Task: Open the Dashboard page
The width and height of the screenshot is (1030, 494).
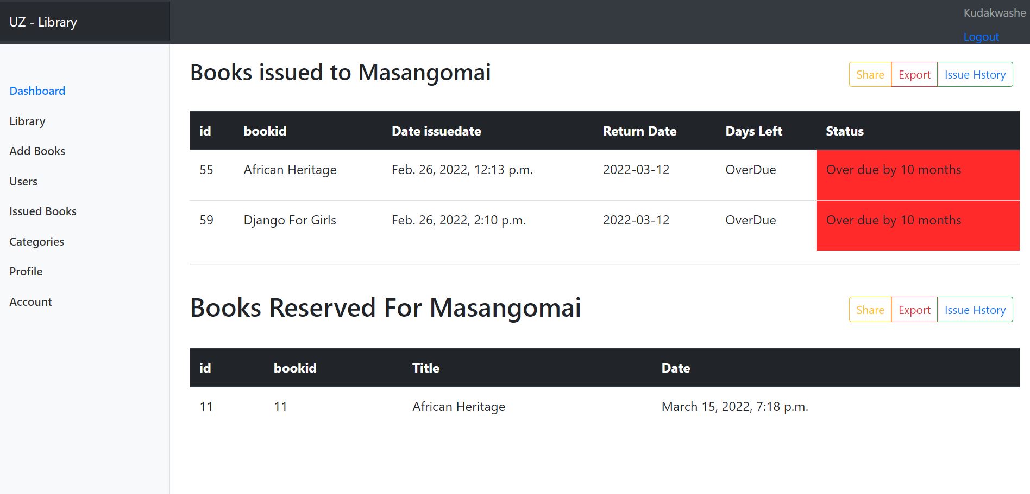Action: (x=37, y=91)
